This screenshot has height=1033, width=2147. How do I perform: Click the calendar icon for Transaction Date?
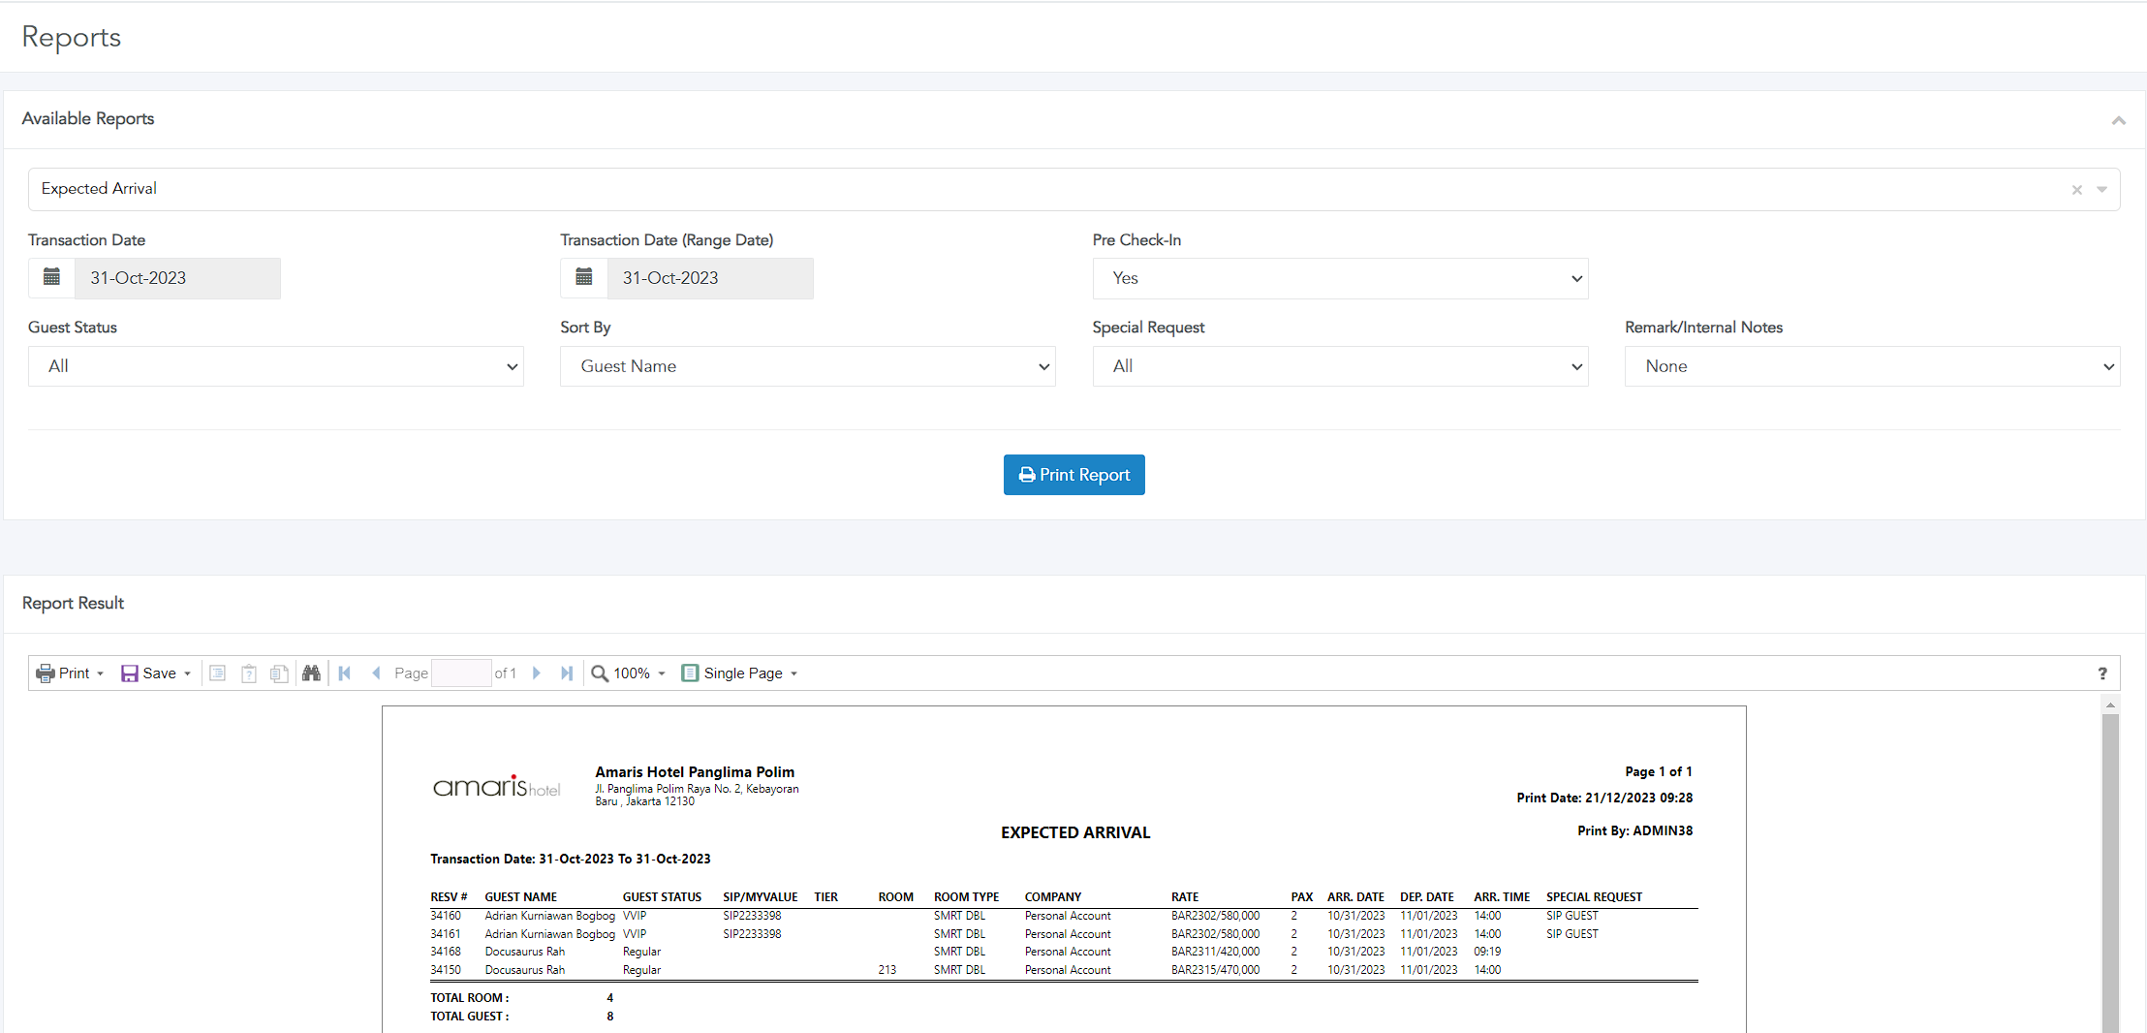[x=52, y=278]
